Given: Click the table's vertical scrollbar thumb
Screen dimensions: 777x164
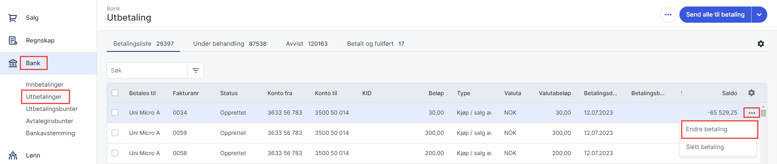Looking at the screenshot, I should pos(763,113).
